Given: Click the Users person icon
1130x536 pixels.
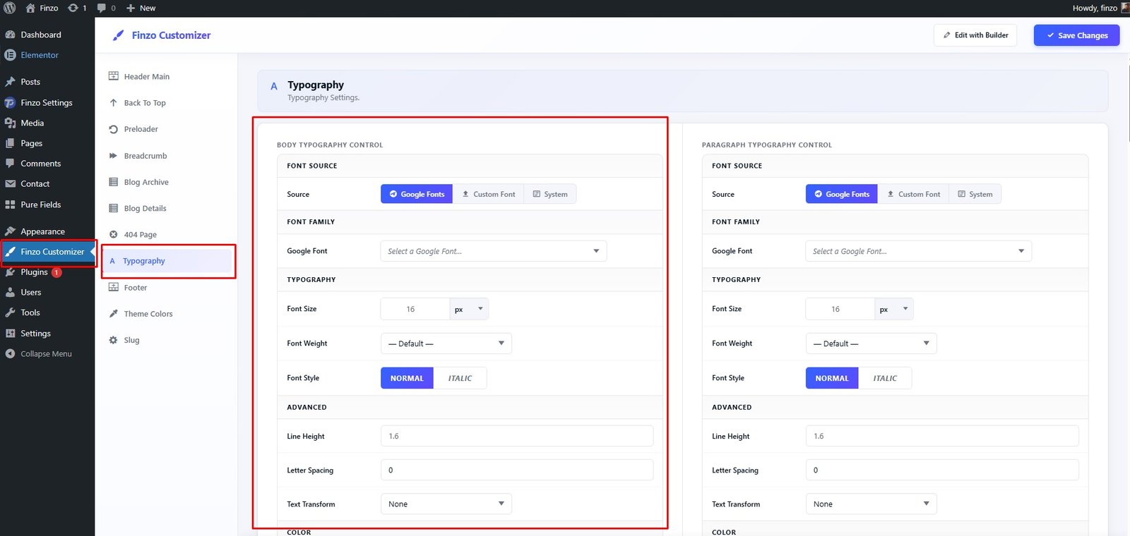Looking at the screenshot, I should pyautogui.click(x=10, y=293).
